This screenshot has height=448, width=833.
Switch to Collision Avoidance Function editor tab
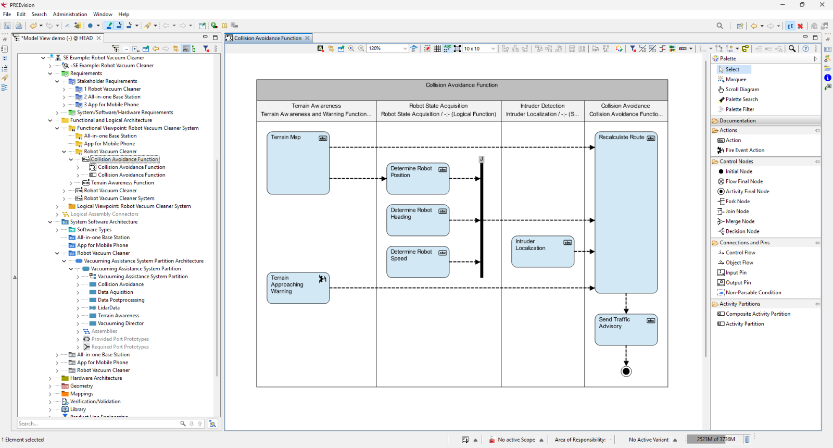click(x=268, y=38)
